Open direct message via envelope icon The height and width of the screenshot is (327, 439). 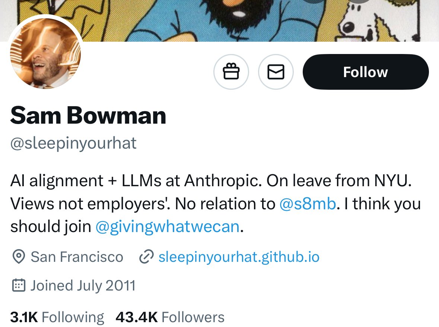276,72
